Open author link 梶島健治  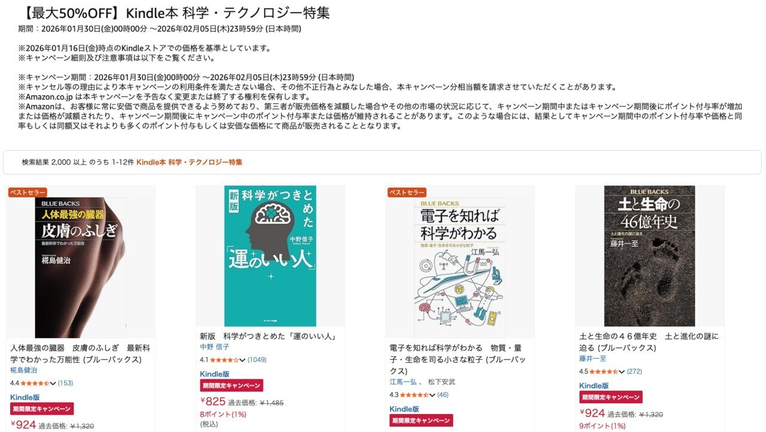pos(24,371)
